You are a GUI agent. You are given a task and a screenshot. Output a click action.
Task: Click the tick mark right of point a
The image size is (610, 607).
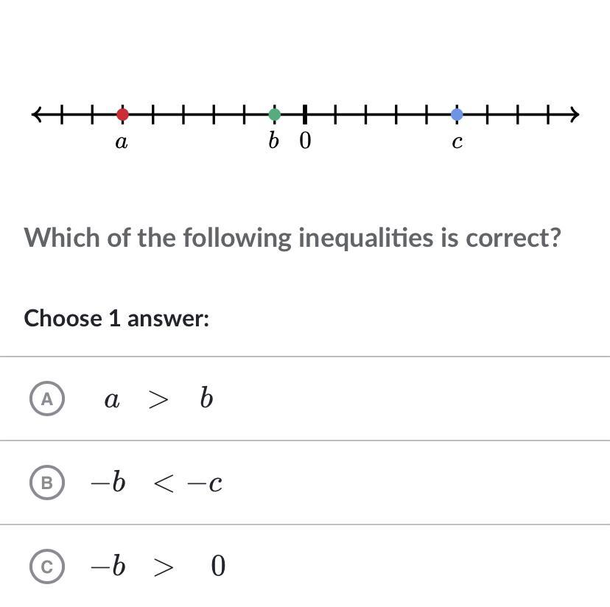tap(153, 114)
